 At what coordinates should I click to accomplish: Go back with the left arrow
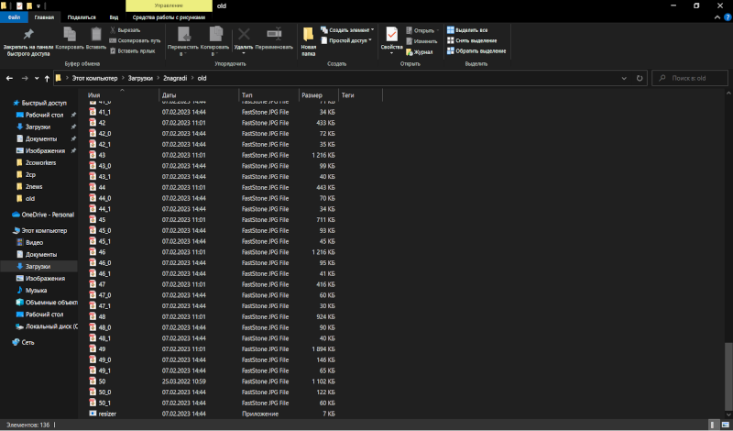pos(9,79)
